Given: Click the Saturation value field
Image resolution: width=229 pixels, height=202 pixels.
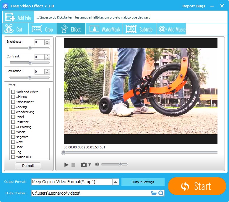Looking at the screenshot, I should click(x=39, y=72).
